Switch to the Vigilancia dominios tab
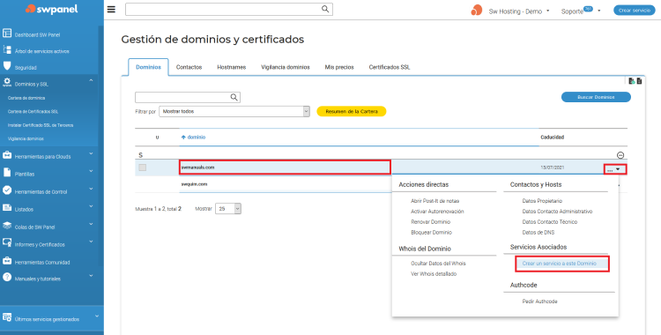661x335 pixels. point(286,67)
